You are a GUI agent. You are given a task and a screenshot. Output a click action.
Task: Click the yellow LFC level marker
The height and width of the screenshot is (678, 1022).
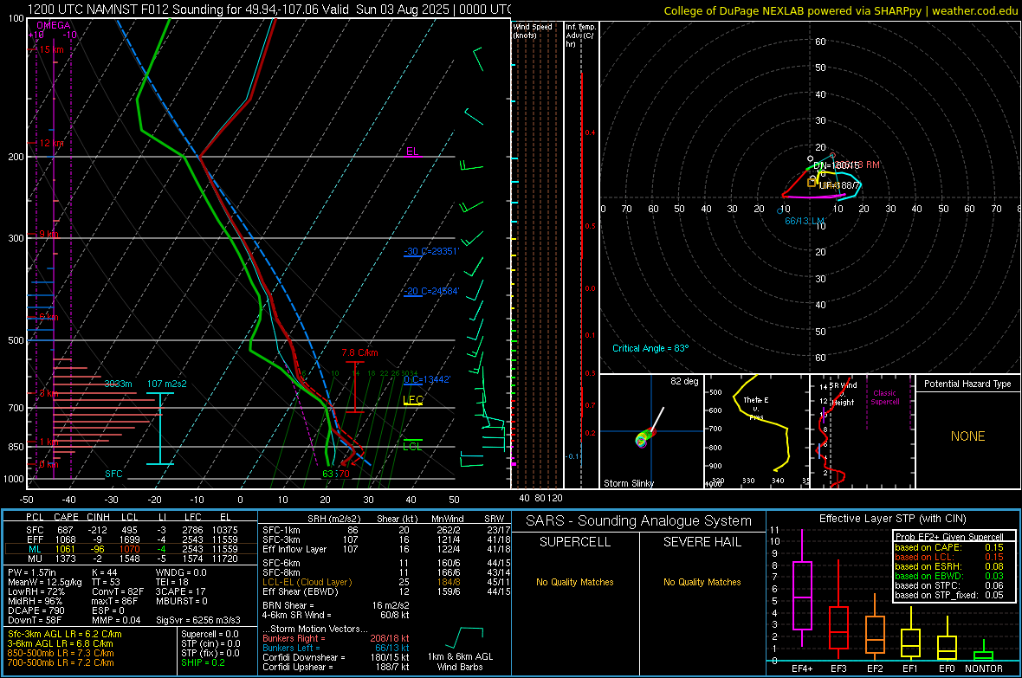click(412, 400)
